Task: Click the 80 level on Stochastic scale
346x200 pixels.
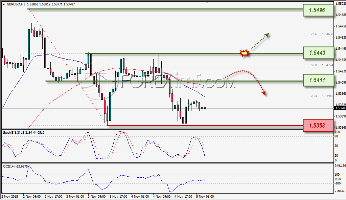Action: coord(336,136)
